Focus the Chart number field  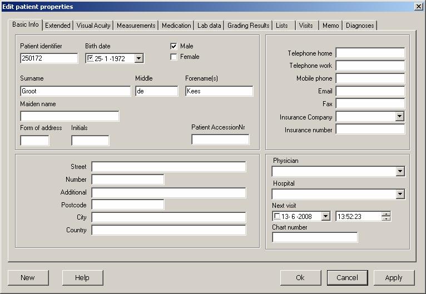click(315, 237)
